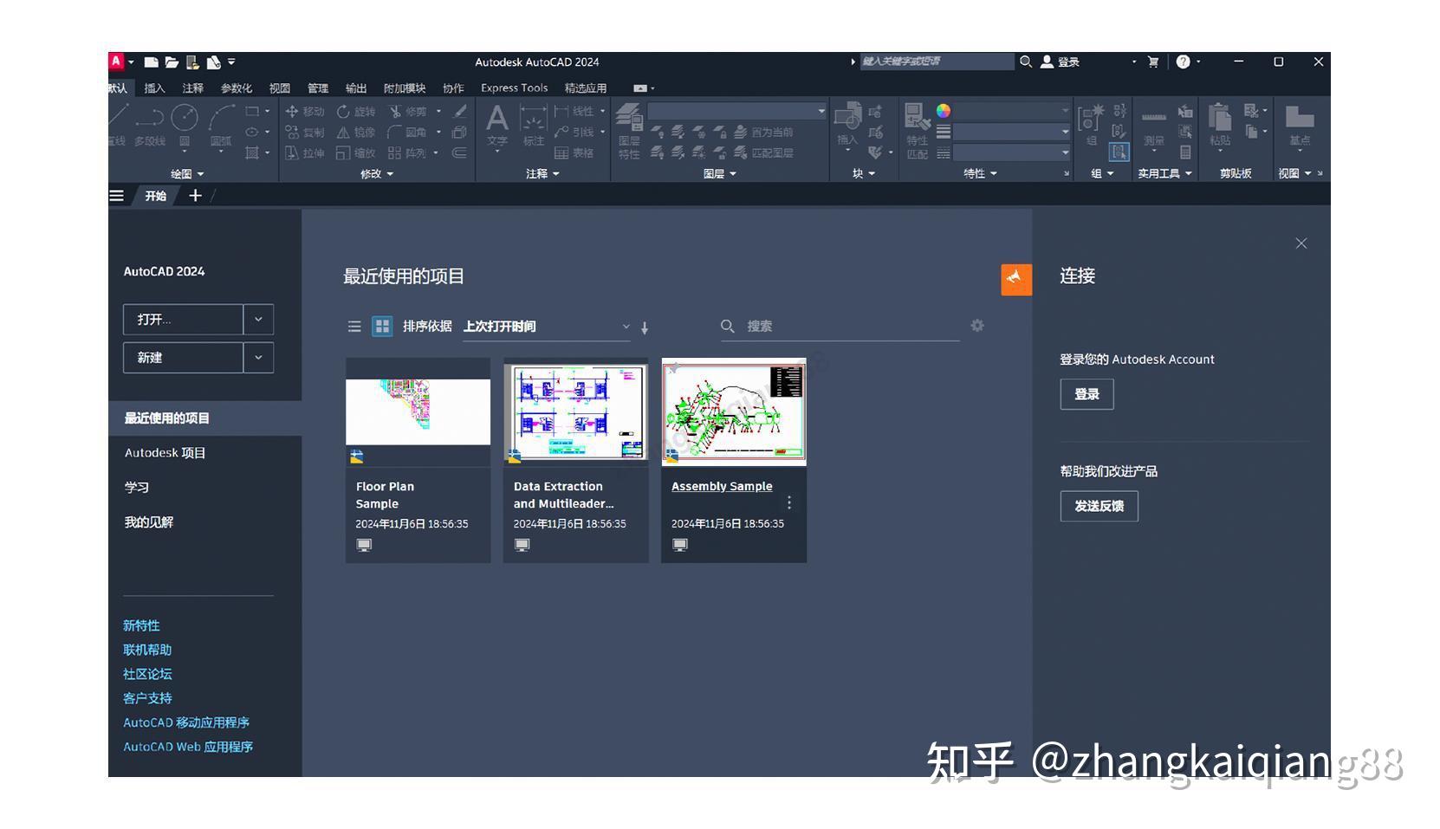Click the orange announcements icon
The image size is (1440, 829).
(1016, 280)
